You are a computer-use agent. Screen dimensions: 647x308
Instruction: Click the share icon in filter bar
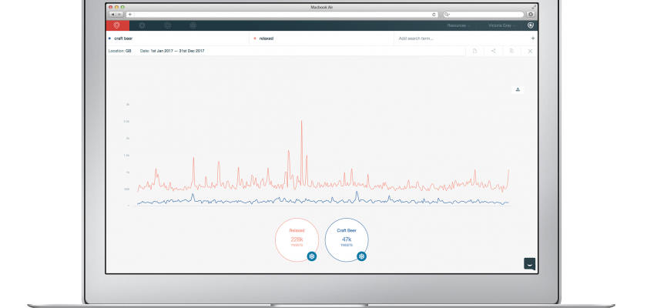click(x=493, y=51)
